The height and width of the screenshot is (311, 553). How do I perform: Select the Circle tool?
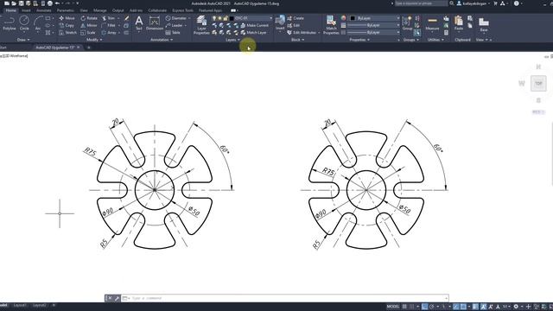click(24, 23)
